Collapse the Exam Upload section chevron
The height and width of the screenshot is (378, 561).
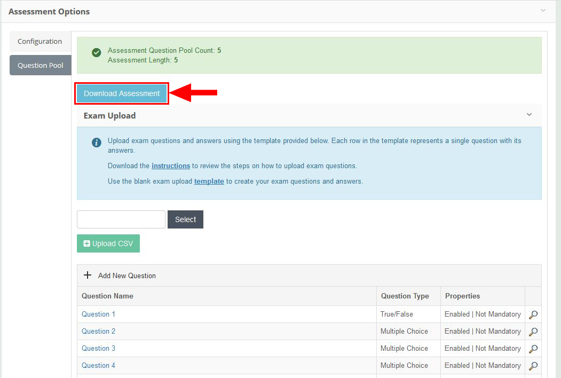click(x=529, y=115)
